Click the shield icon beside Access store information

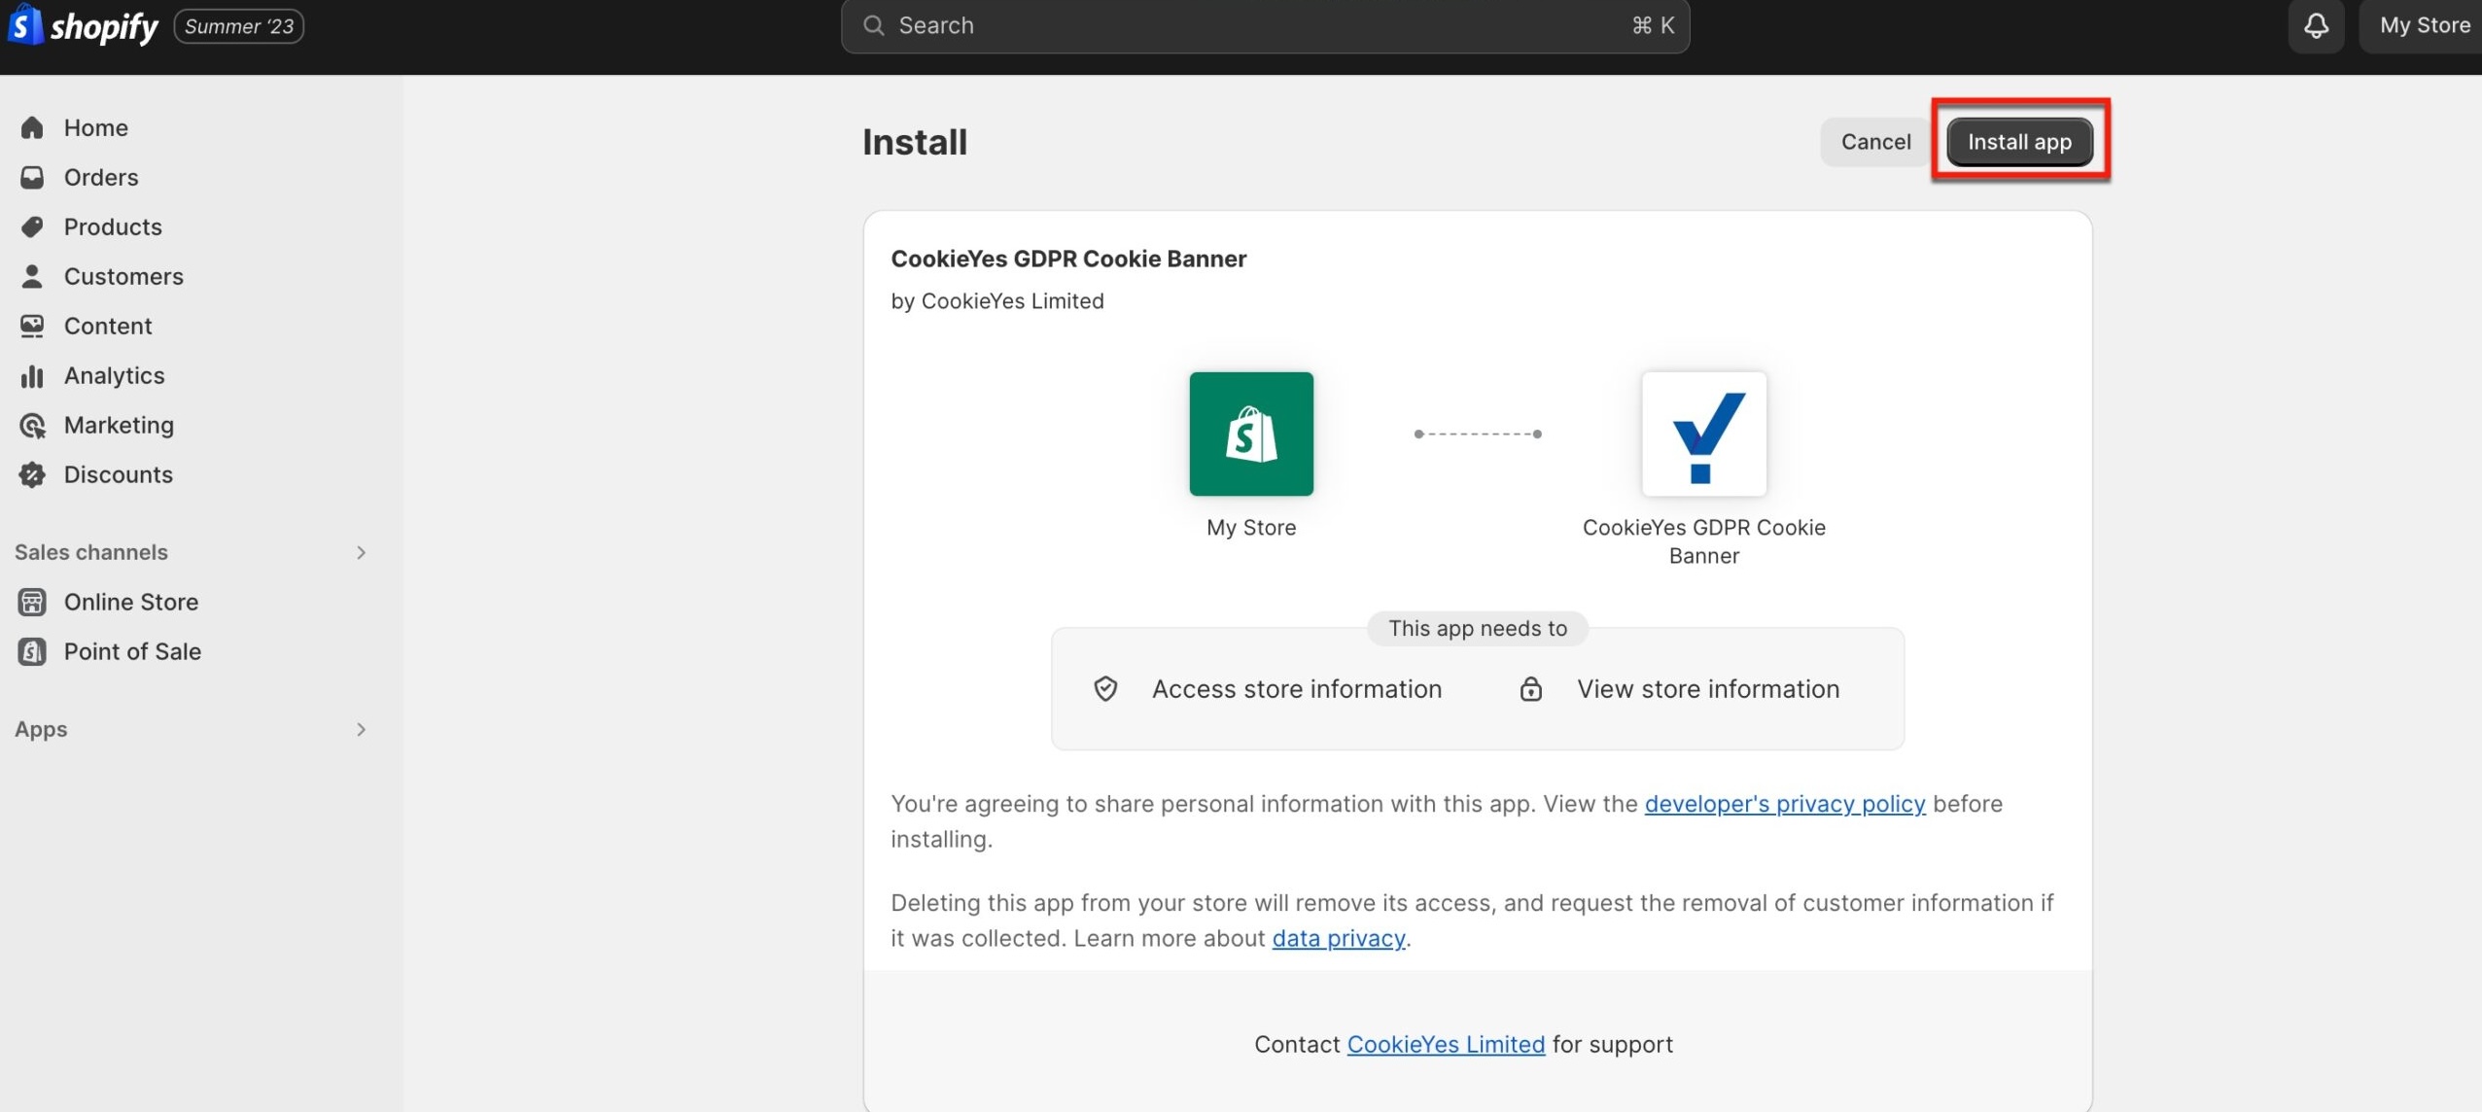[x=1105, y=688]
